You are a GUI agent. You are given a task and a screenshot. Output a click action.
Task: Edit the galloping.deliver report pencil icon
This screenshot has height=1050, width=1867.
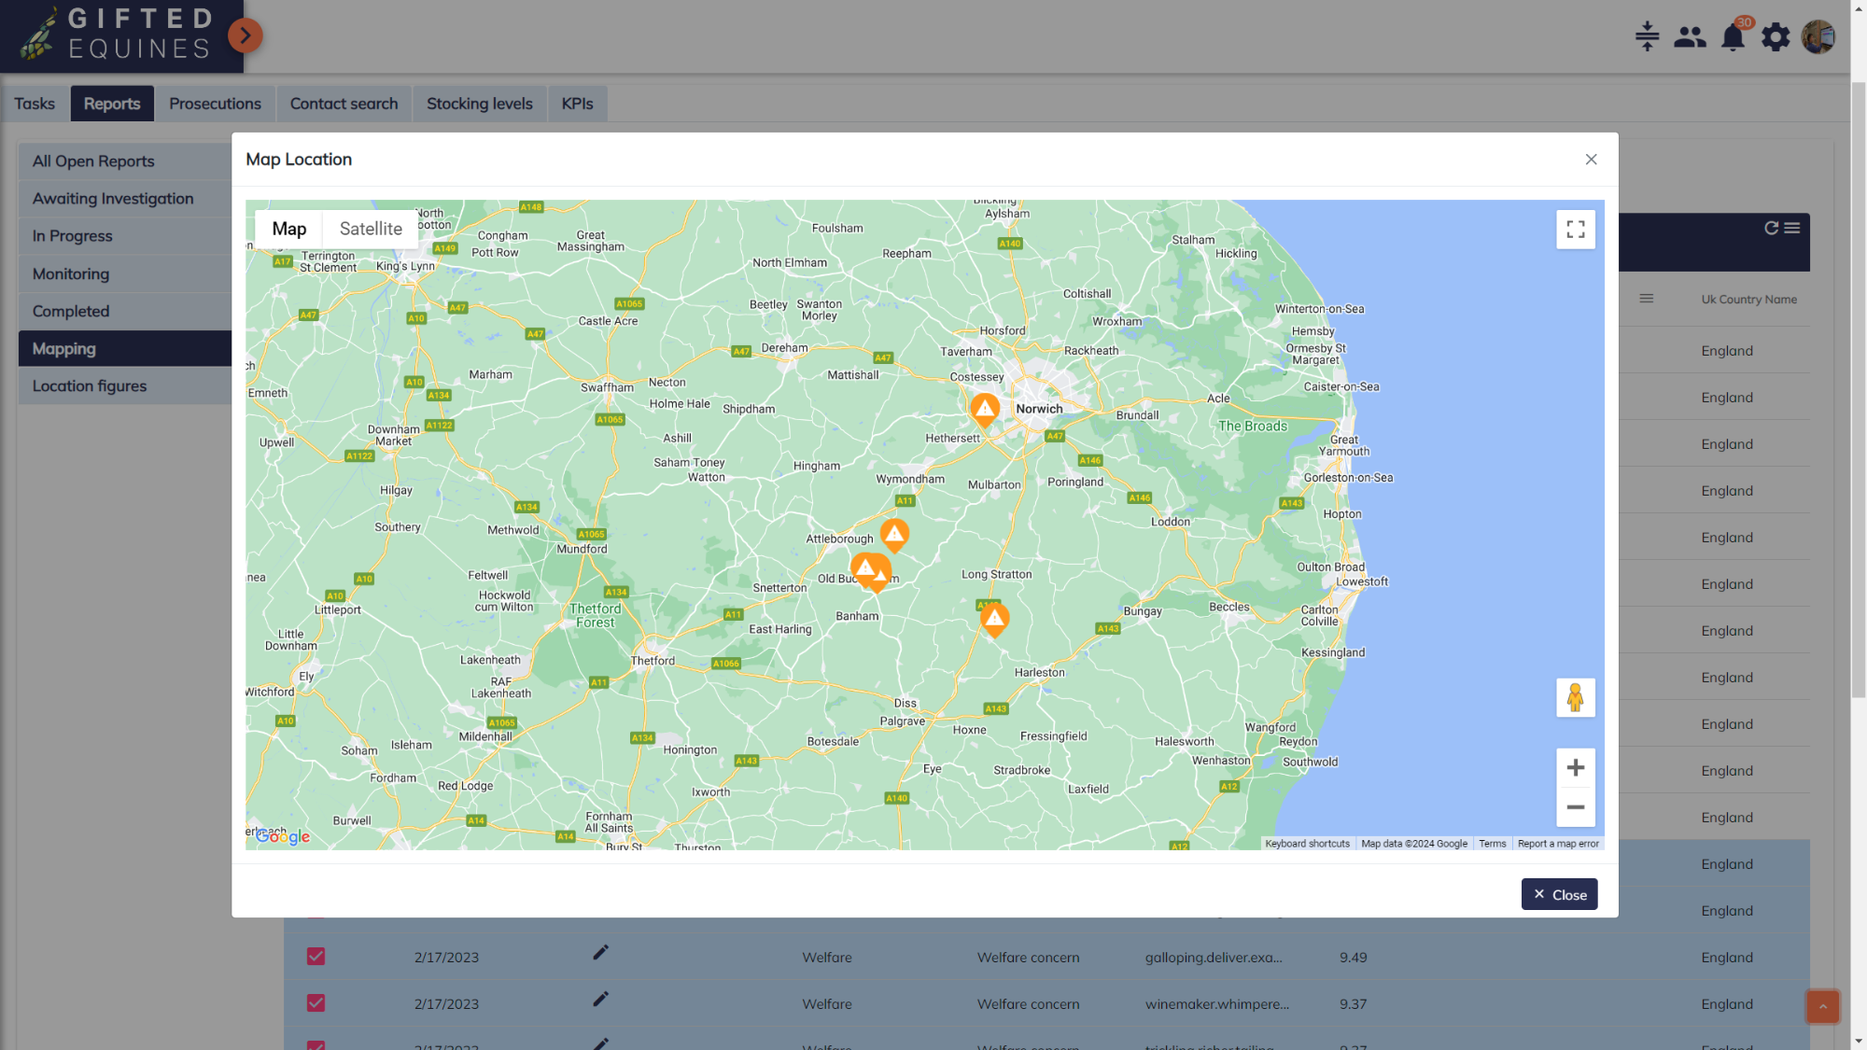point(600,953)
